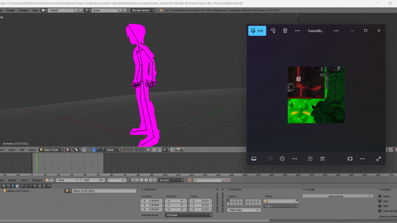This screenshot has height=223, width=397.
Task: Open the No Sync dropdown
Action: tap(171, 180)
